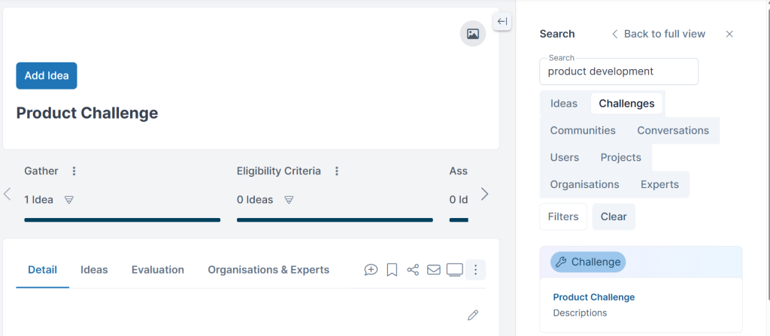The image size is (770, 336).
Task: Select the Communities search category
Action: 583,131
